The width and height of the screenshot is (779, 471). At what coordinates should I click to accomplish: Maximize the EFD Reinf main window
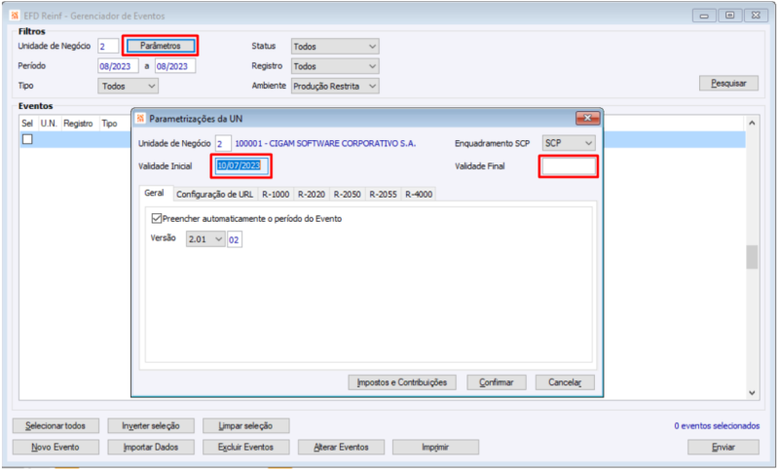click(729, 16)
